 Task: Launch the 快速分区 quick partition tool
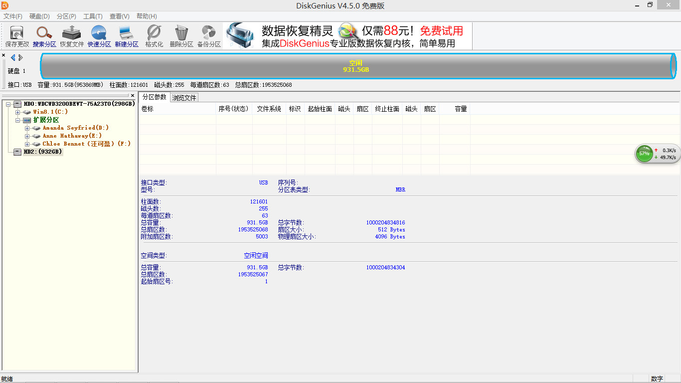click(x=98, y=35)
